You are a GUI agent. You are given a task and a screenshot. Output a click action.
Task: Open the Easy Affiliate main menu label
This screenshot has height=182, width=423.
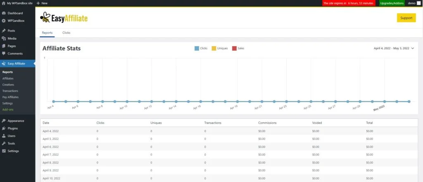[17, 64]
